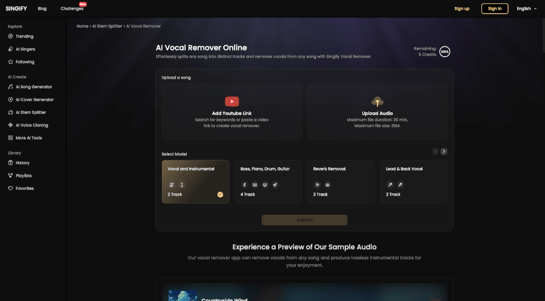
Task: Open AI Stem Splitter in sidebar
Action: [31, 112]
